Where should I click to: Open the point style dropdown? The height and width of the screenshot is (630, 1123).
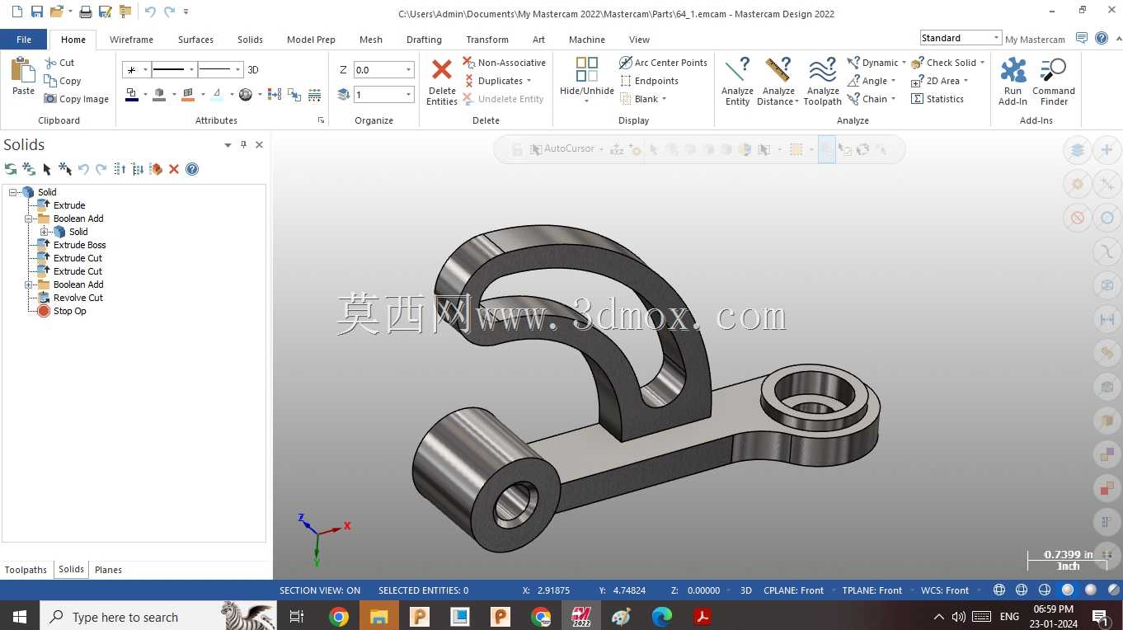pyautogui.click(x=145, y=70)
